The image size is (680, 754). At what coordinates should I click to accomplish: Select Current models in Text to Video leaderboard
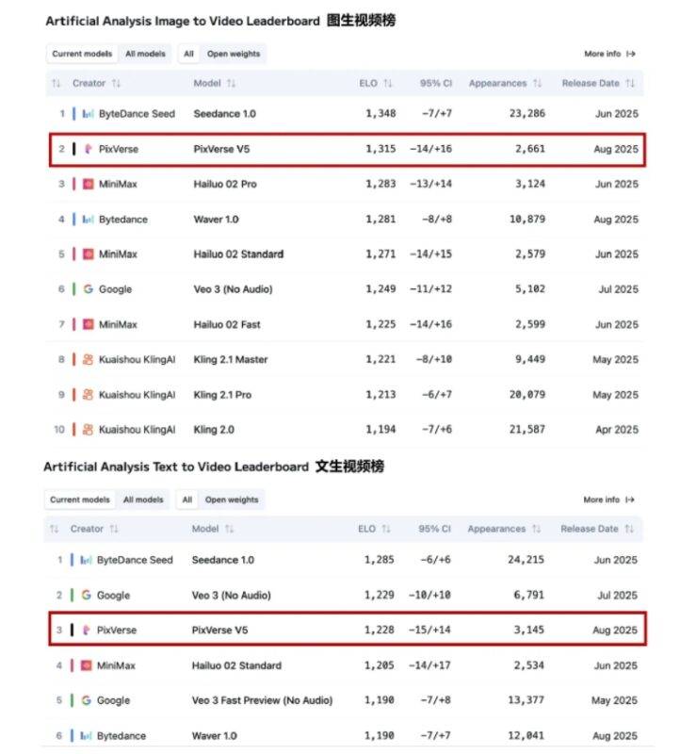(80, 500)
